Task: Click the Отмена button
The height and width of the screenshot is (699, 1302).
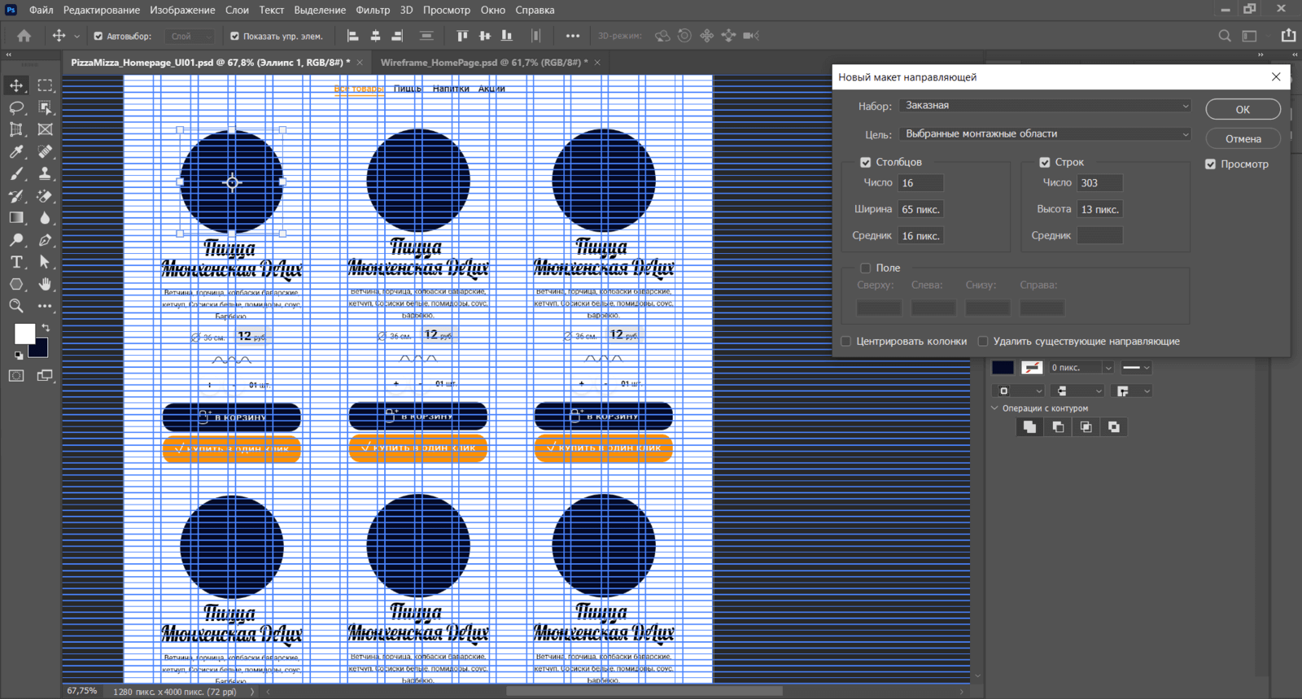Action: 1243,138
